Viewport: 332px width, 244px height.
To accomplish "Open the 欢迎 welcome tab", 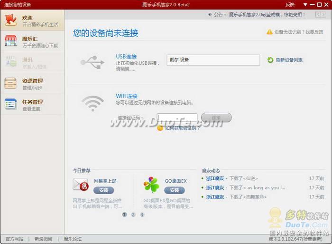I will tap(32, 20).
